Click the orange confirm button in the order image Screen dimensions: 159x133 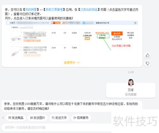click(117, 33)
